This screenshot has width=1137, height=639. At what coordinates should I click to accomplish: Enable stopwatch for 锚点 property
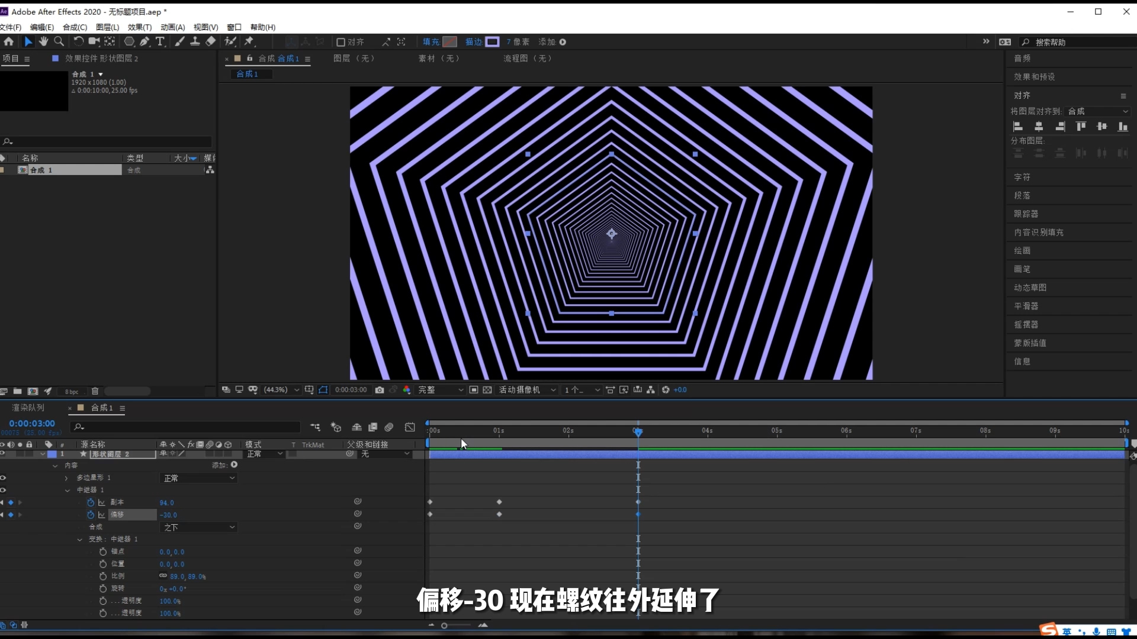(x=103, y=551)
